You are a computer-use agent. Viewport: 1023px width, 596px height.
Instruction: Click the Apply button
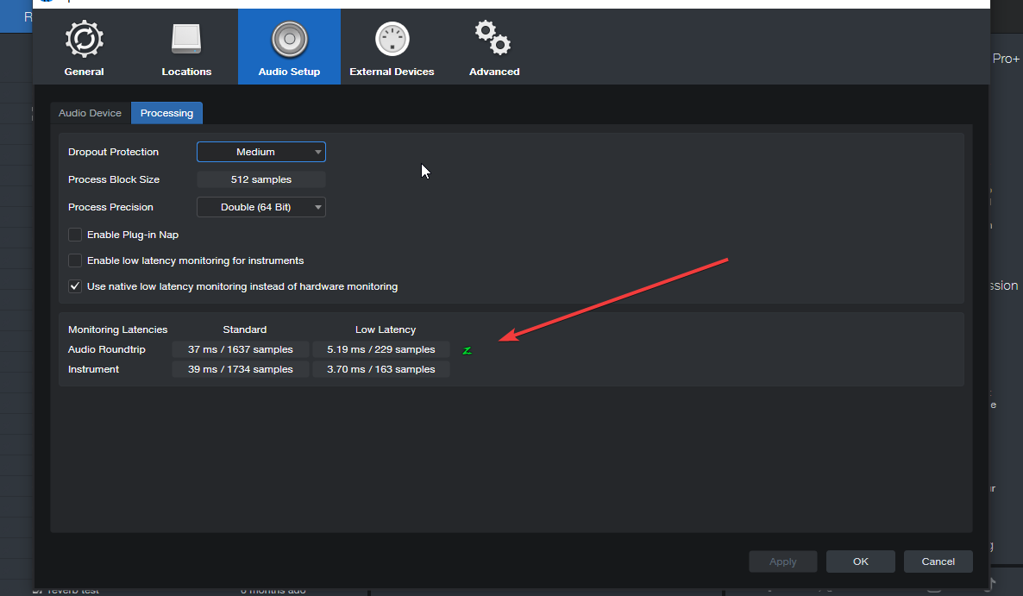pos(783,561)
